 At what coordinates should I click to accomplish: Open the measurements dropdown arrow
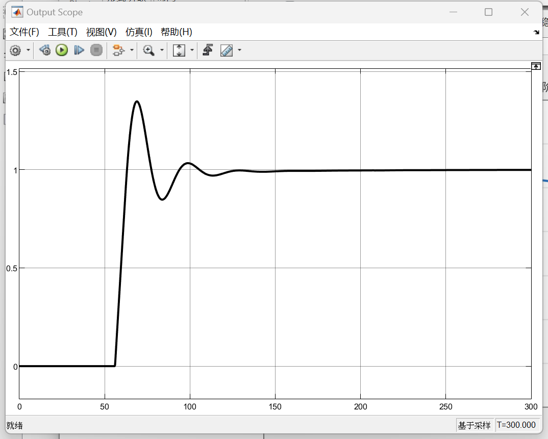tap(239, 50)
